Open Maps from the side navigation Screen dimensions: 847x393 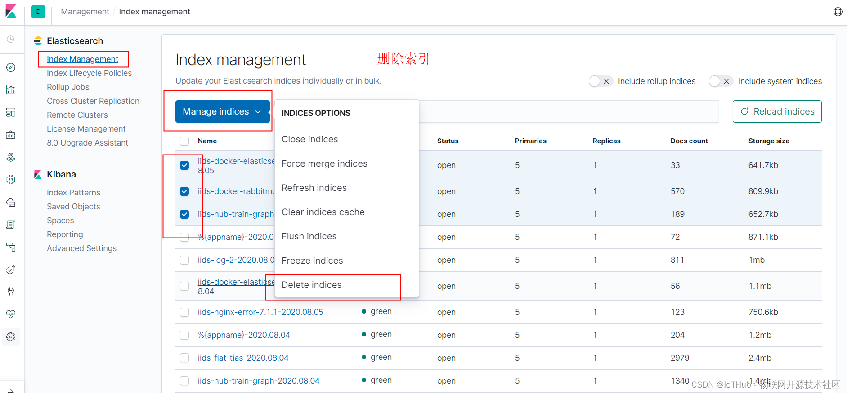11,157
